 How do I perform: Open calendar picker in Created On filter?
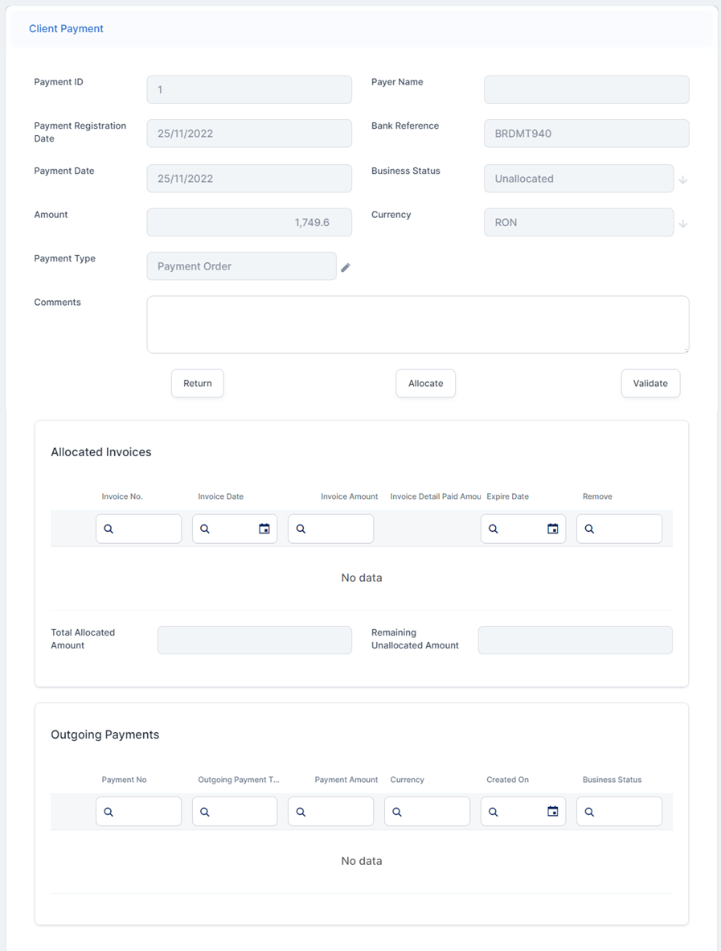coord(552,812)
